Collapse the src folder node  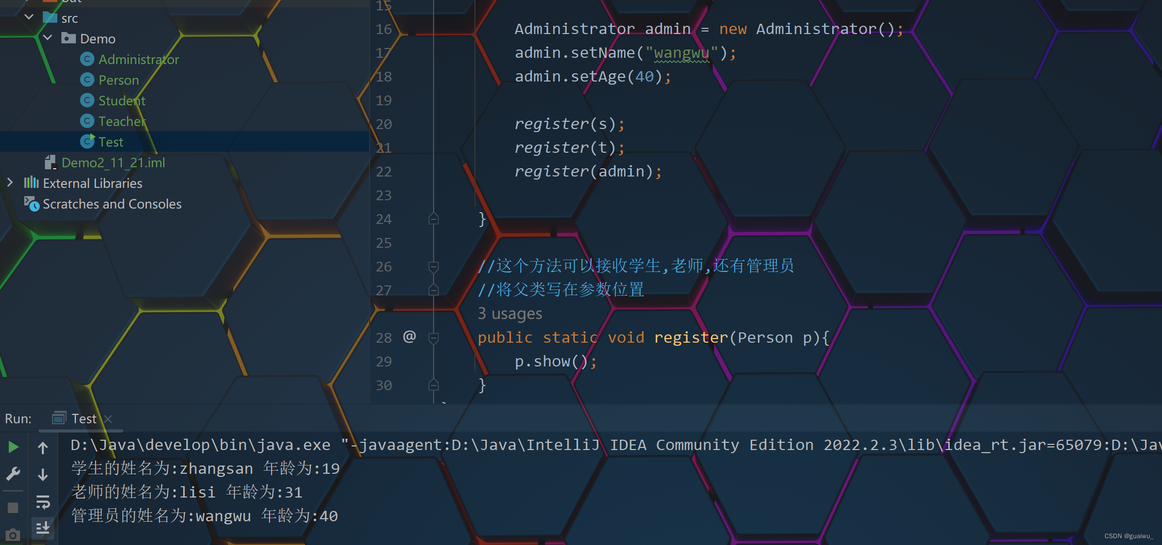click(x=29, y=17)
